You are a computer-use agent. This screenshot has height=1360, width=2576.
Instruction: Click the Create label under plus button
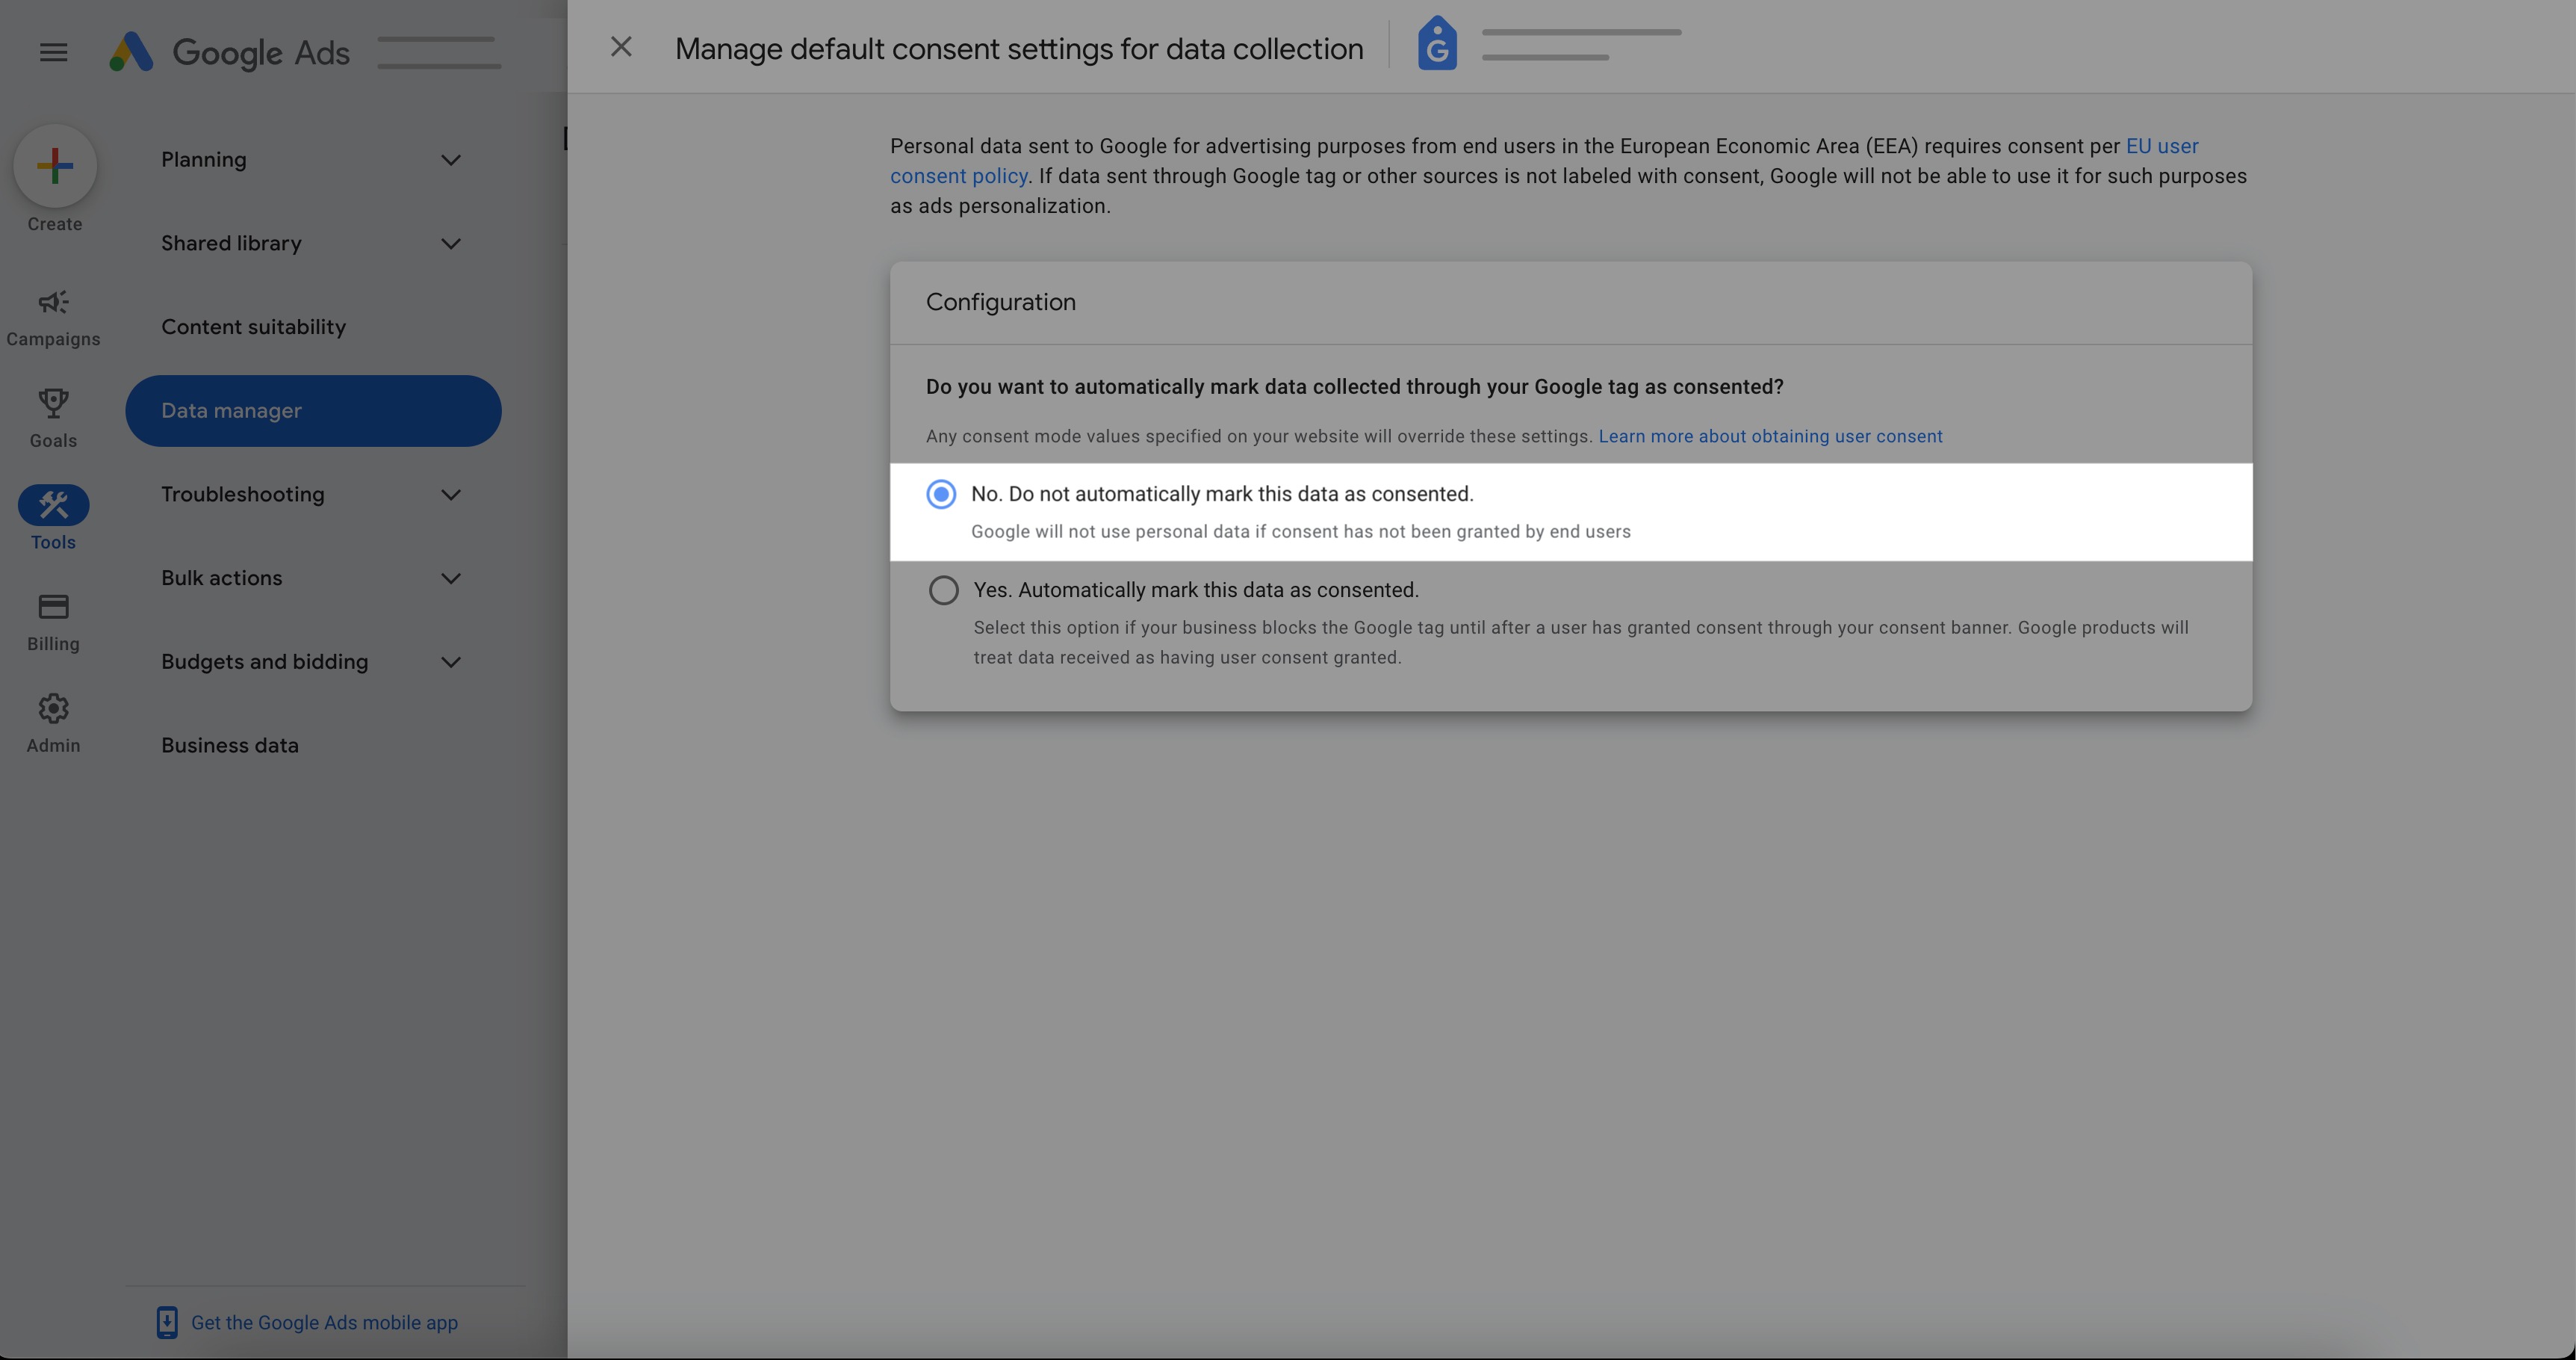[55, 224]
